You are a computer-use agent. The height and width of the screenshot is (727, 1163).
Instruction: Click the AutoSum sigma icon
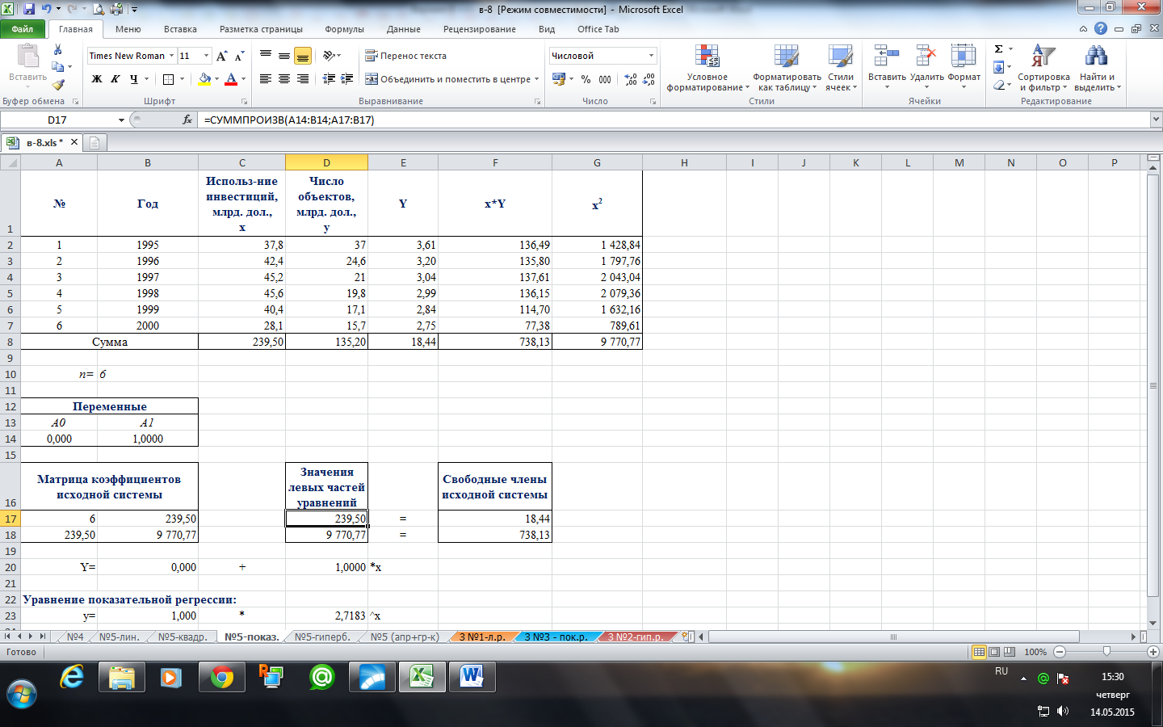pos(998,49)
